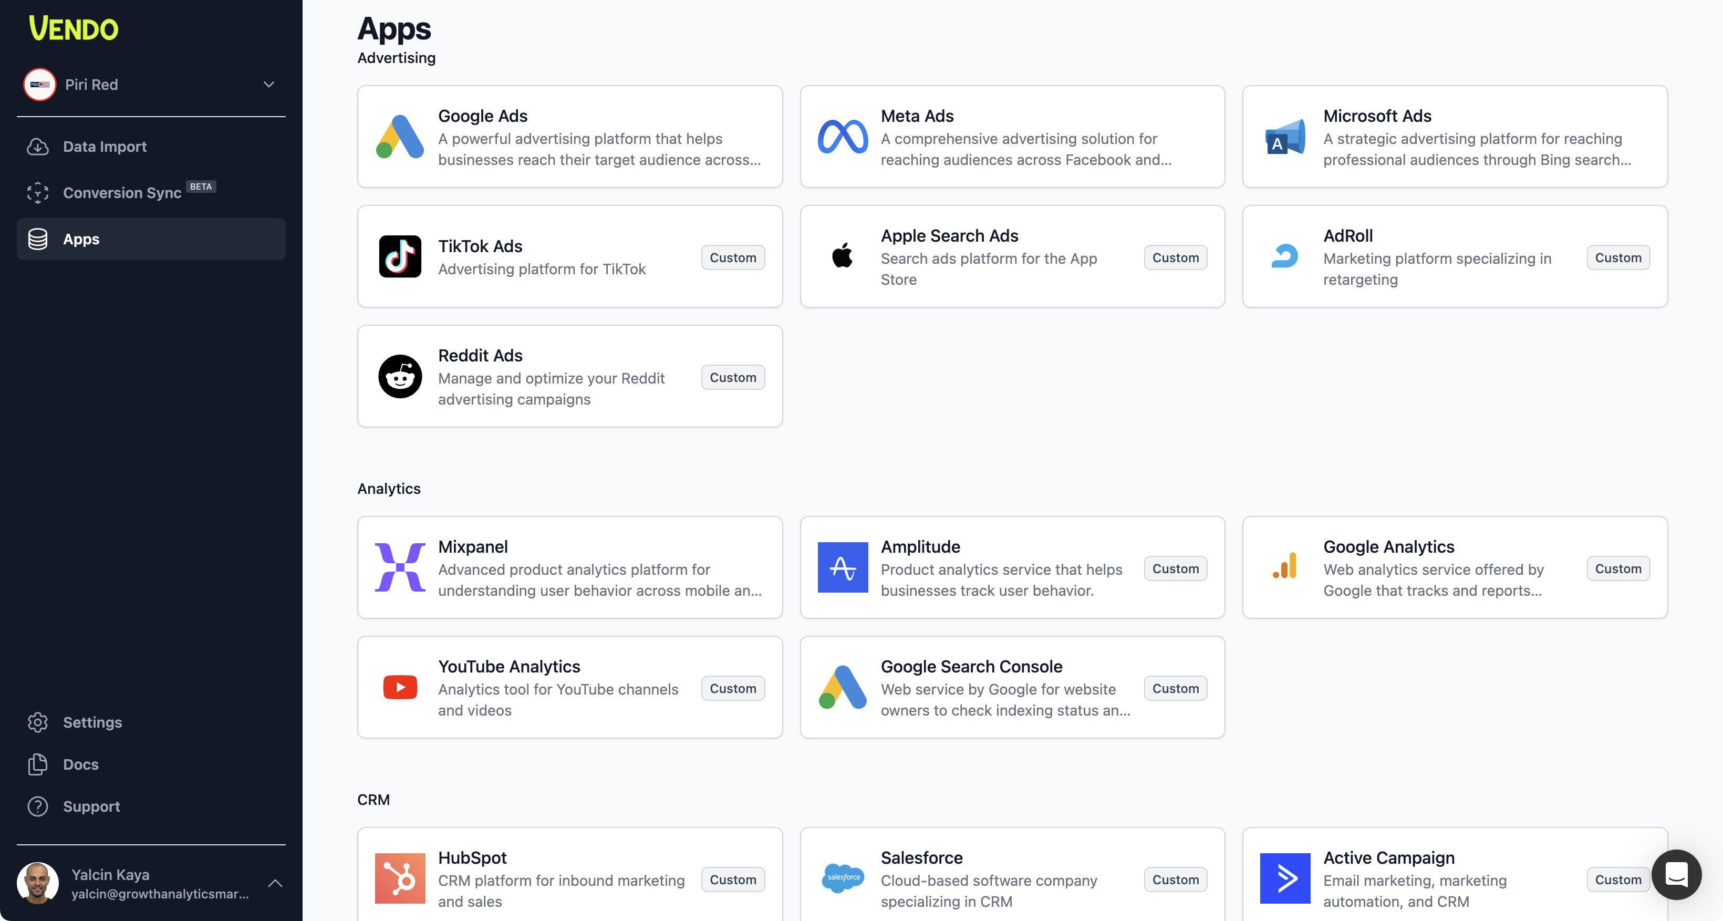Click the Reddit Ads alien icon
This screenshot has width=1723, height=921.
pos(399,377)
